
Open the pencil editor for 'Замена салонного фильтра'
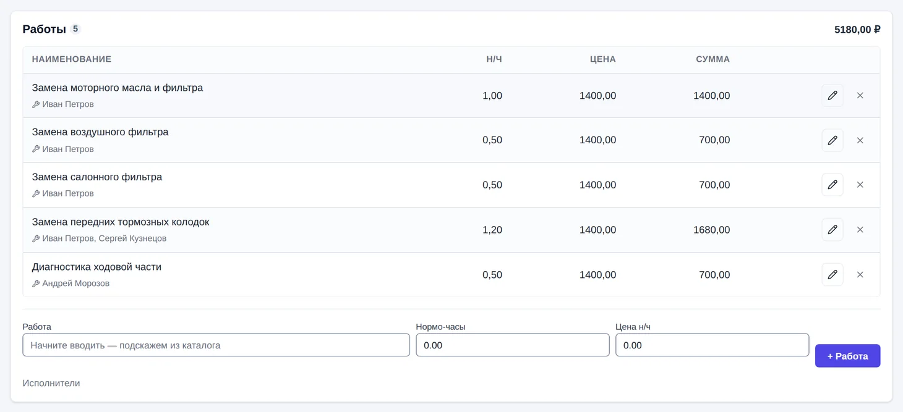pyautogui.click(x=832, y=185)
